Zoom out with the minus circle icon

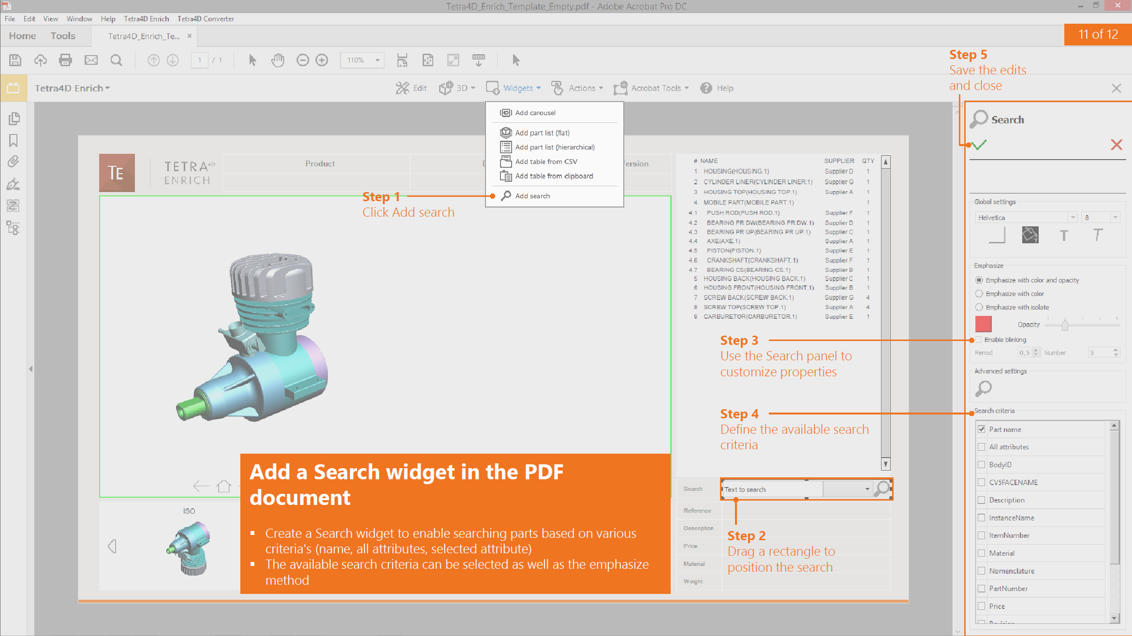pos(303,60)
